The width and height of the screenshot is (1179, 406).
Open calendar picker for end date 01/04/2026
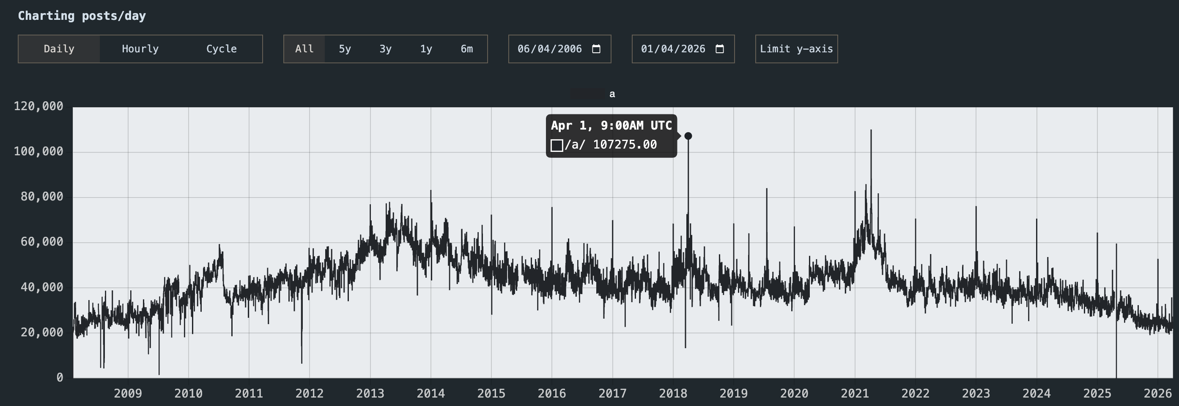click(720, 49)
